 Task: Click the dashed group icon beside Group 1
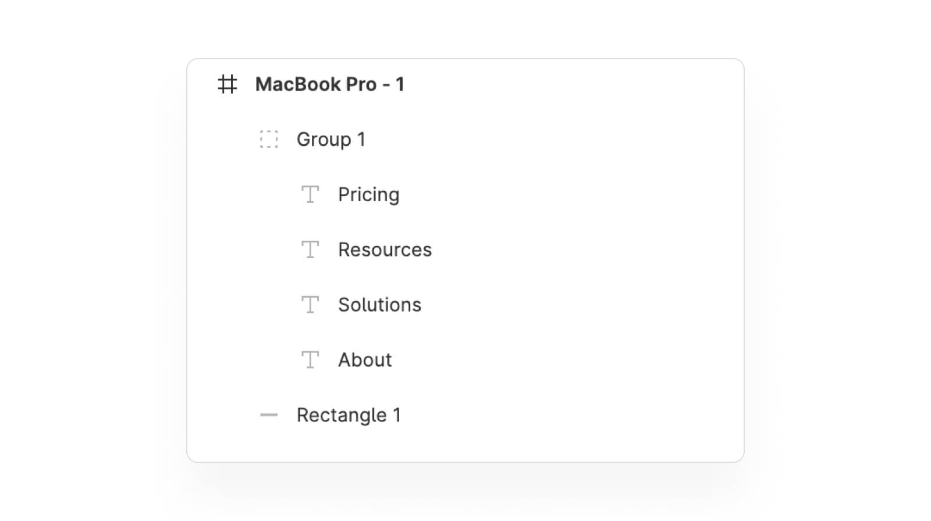[269, 140]
